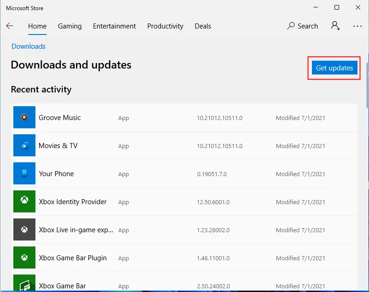Click the Xbox Identity Provider icon
Image resolution: width=369 pixels, height=292 pixels.
24,201
